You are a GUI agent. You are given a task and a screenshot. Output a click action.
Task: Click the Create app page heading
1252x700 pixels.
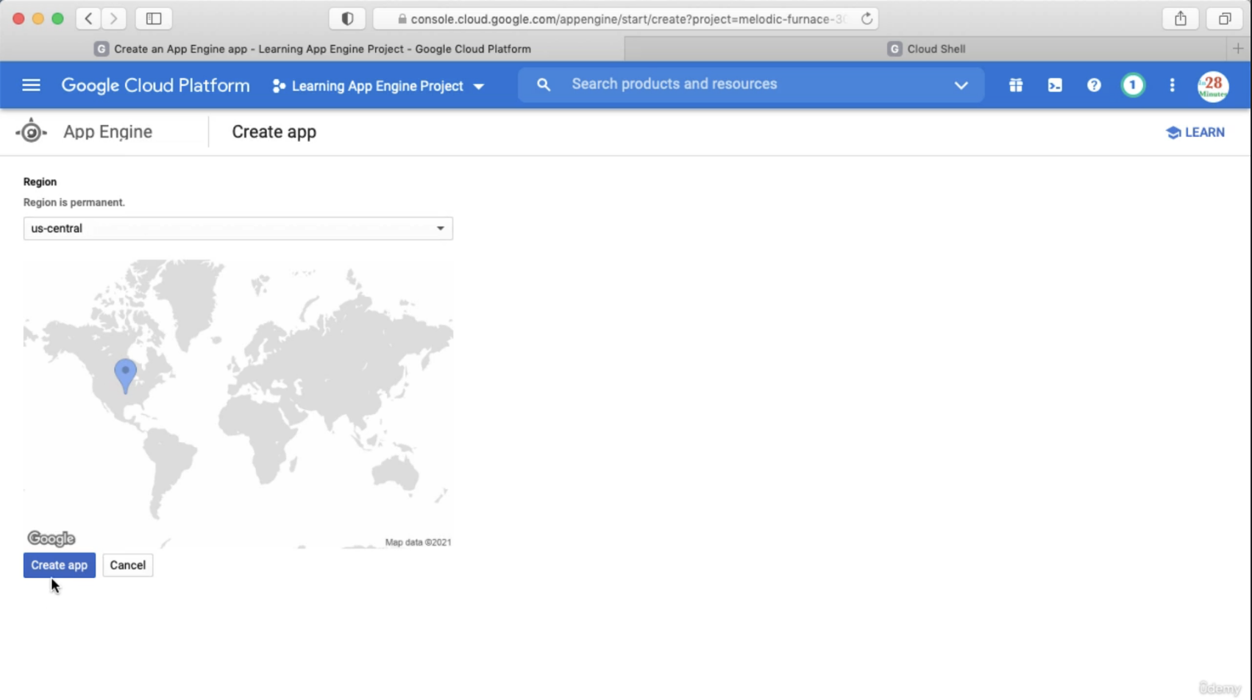coord(274,132)
